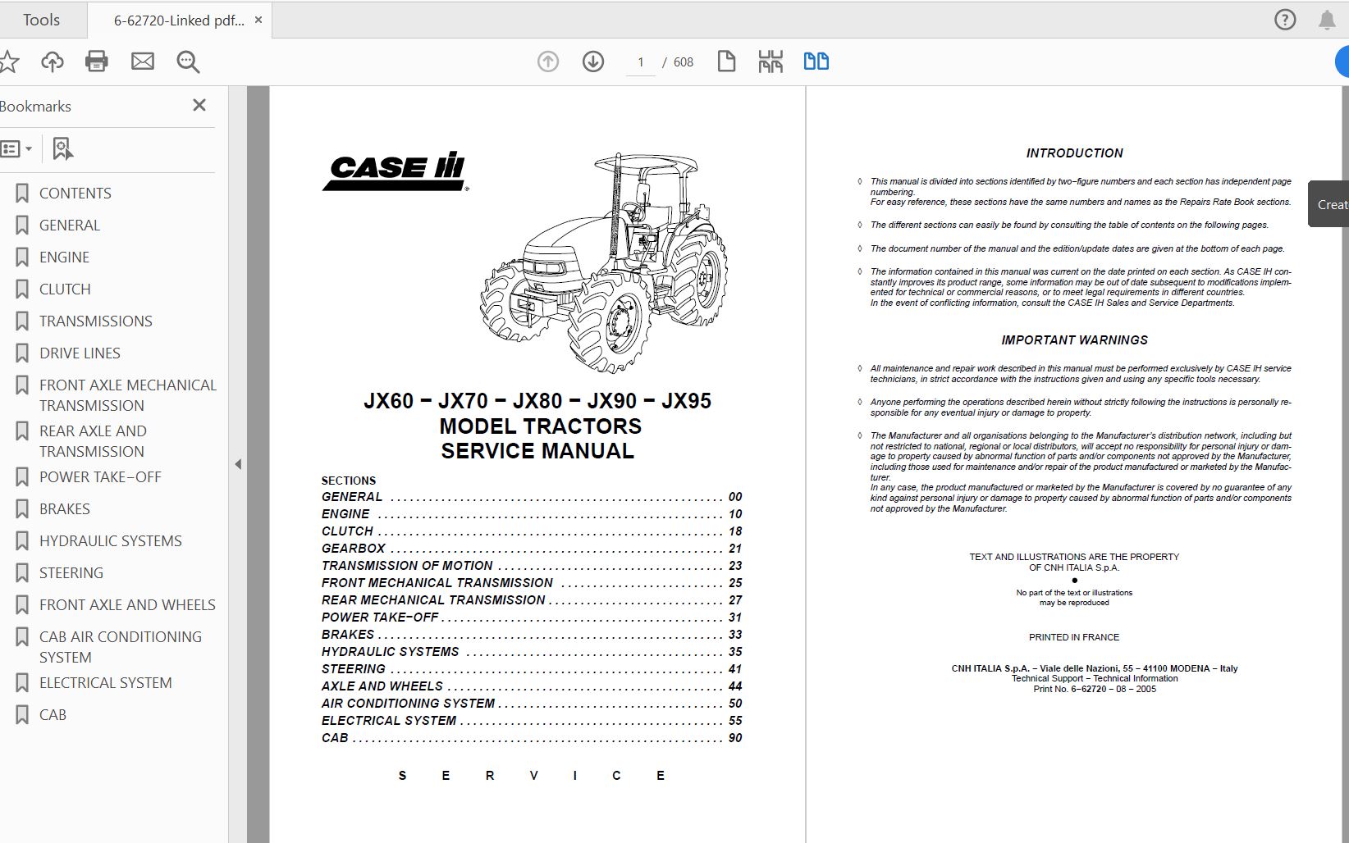Click the Print No. 6-62720 text
The width and height of the screenshot is (1349, 843).
[x=1095, y=689]
